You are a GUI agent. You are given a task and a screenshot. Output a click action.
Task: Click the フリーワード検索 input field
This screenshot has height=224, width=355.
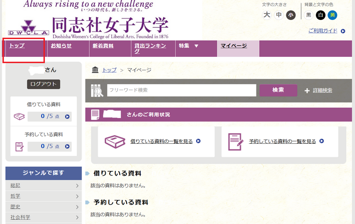(181, 90)
